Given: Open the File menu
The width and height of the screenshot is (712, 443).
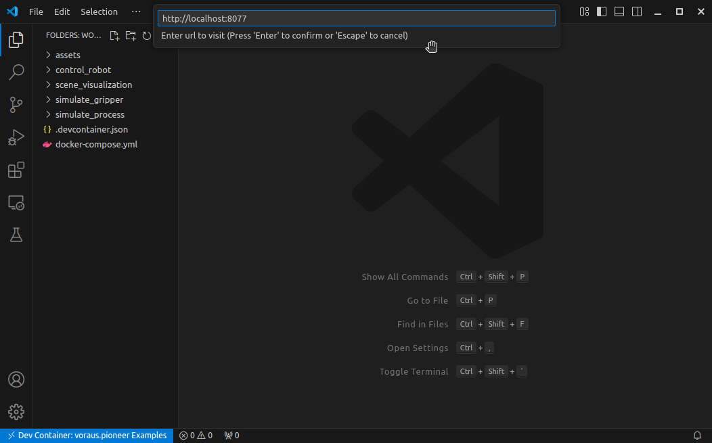Looking at the screenshot, I should click(36, 11).
